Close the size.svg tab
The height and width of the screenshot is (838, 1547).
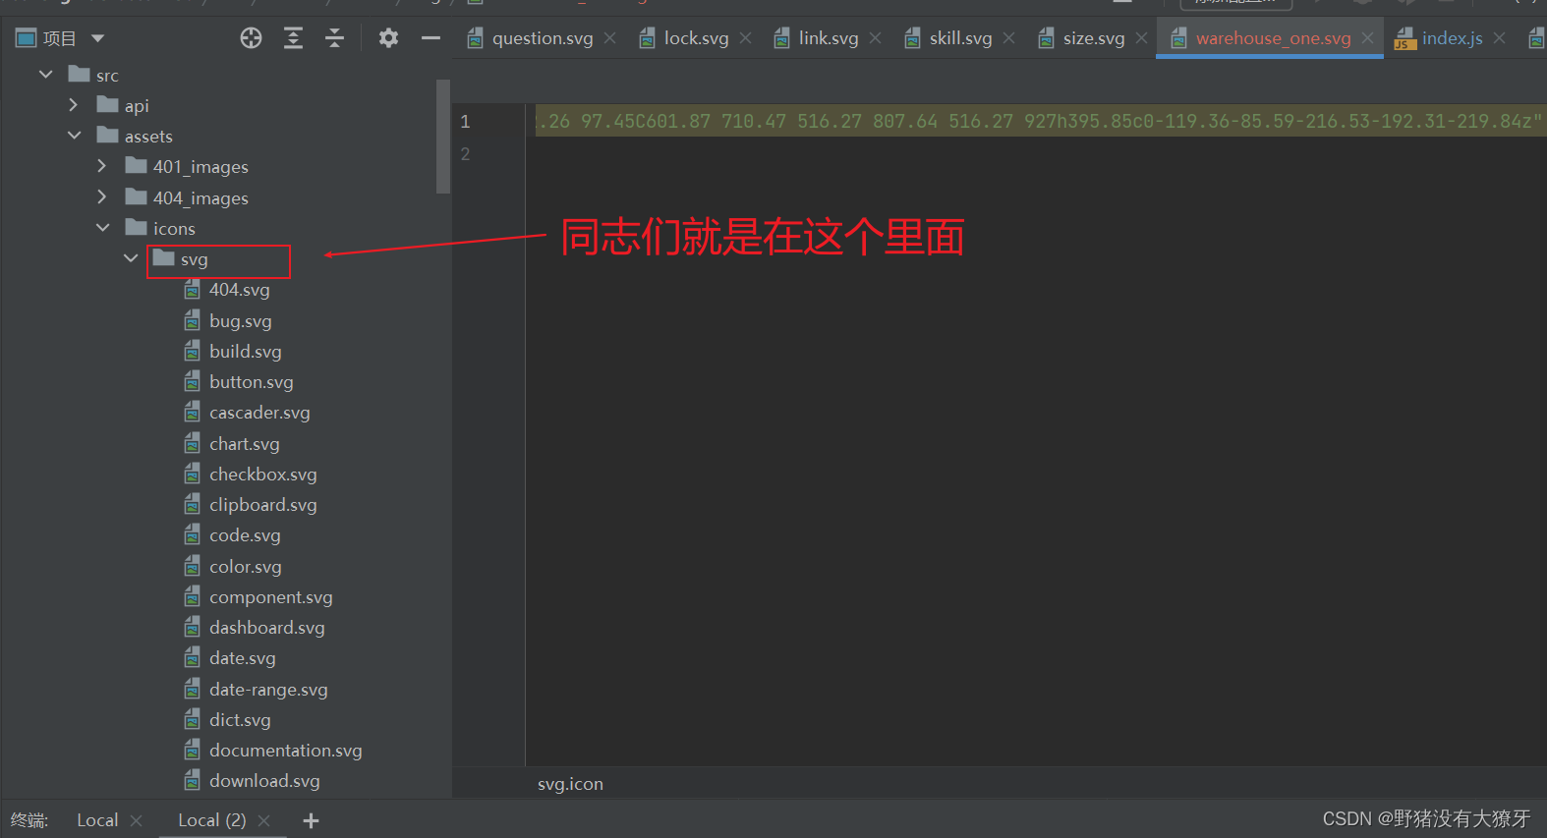pos(1141,37)
